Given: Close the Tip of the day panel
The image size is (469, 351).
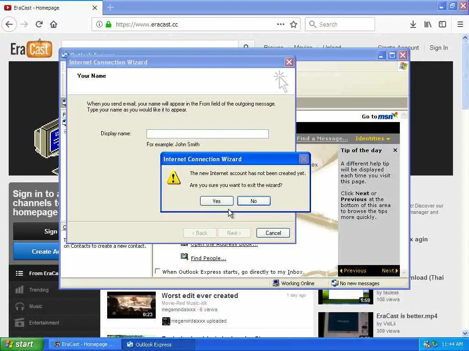Looking at the screenshot, I should point(395,150).
